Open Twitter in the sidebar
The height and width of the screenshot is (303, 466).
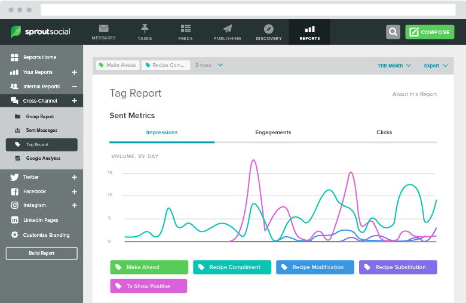(31, 177)
